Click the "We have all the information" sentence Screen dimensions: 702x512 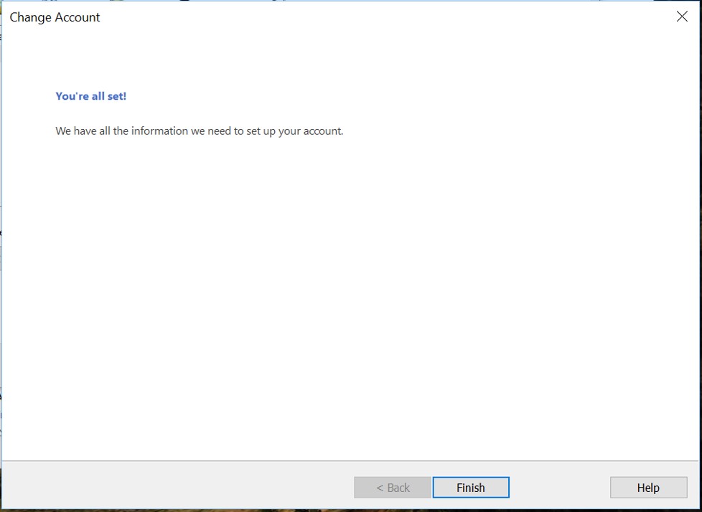(x=200, y=131)
